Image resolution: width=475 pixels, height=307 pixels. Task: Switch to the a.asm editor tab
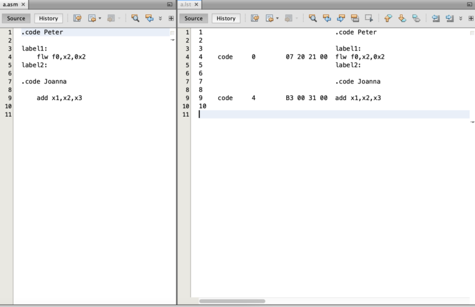point(11,4)
